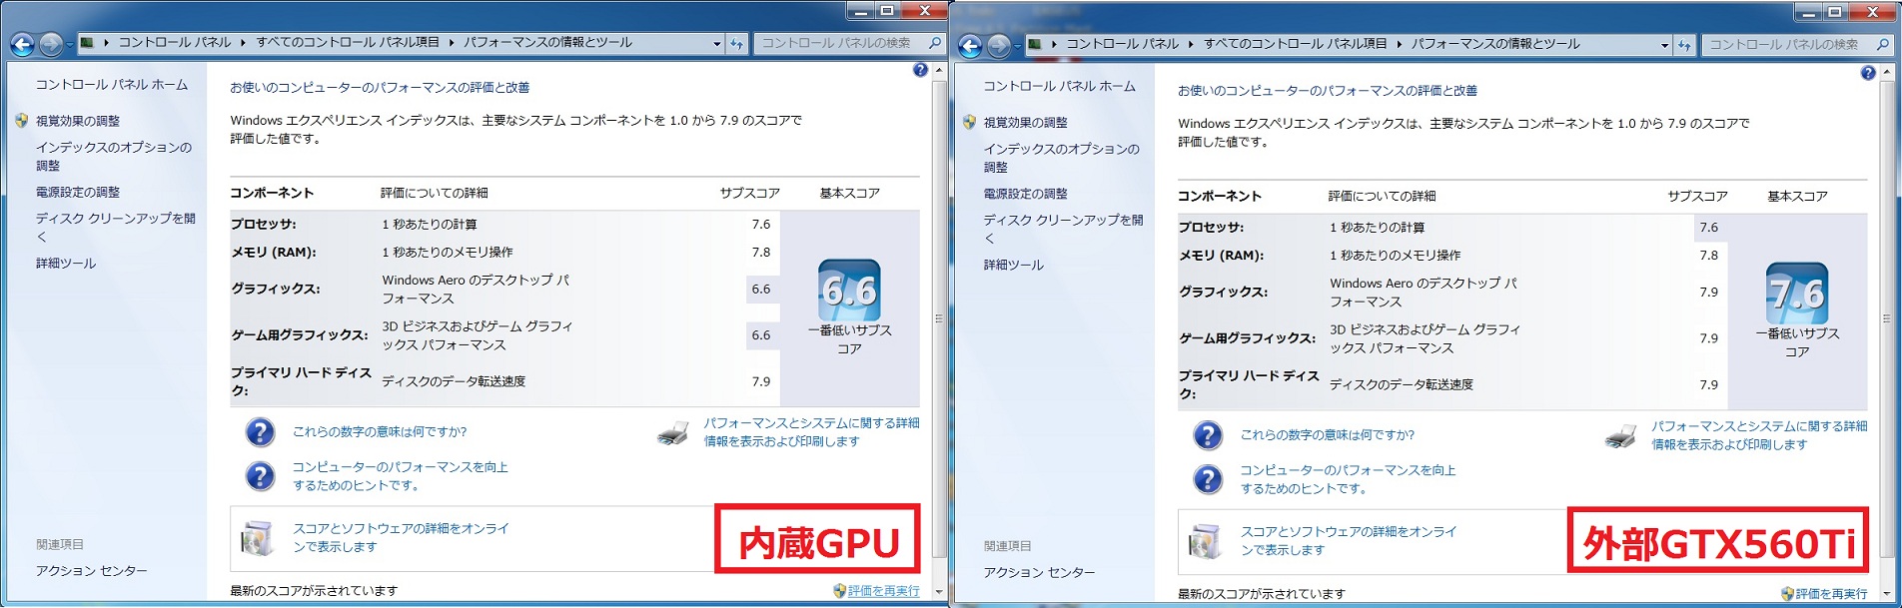The image size is (1902, 608).
Task: Open ディスク クリーンアップを開く in left window
Action: coord(116,227)
